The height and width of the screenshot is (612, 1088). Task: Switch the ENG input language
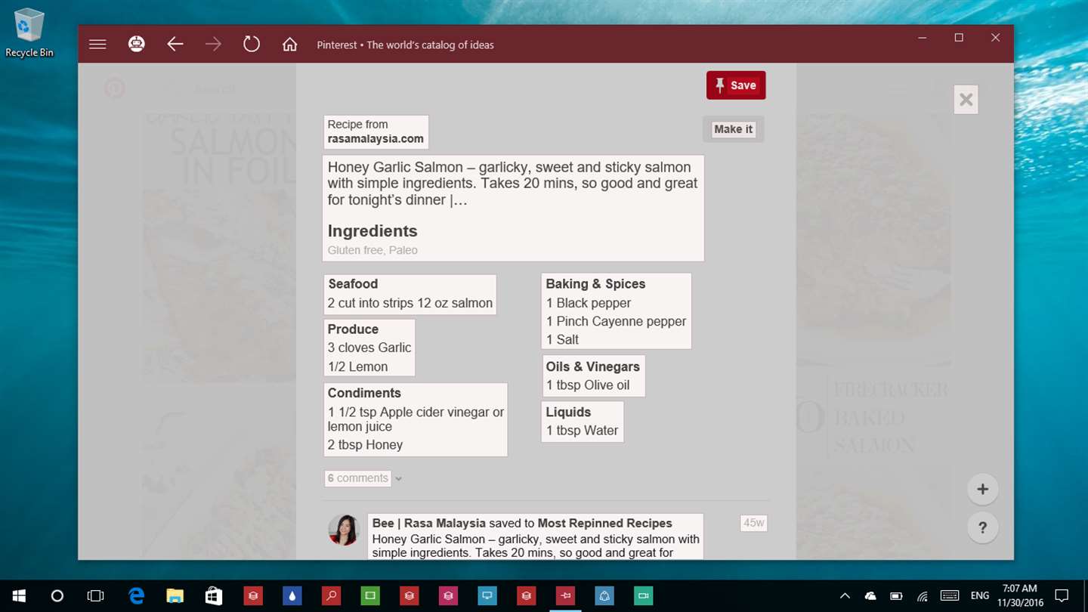(980, 596)
